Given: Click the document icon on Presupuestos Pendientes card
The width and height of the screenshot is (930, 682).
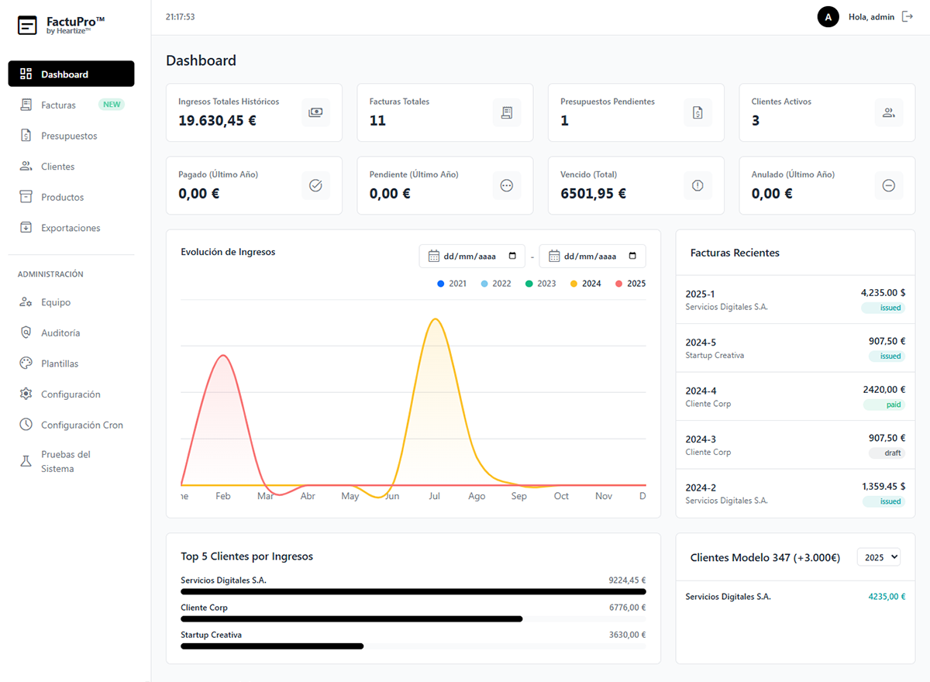Looking at the screenshot, I should tap(697, 112).
